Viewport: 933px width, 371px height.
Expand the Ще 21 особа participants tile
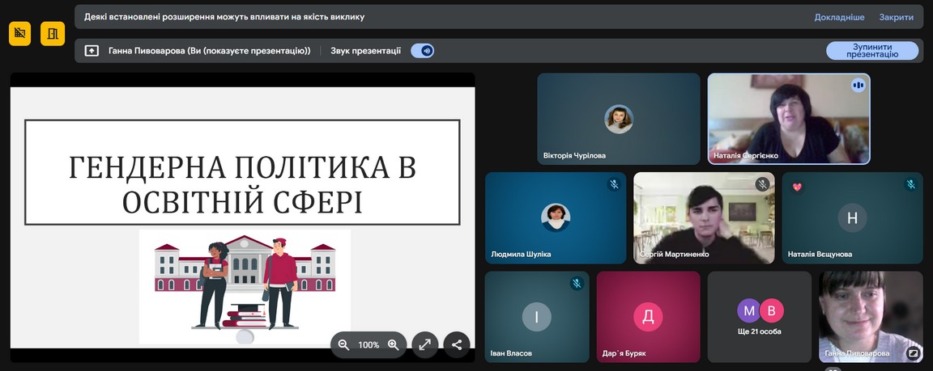760,316
